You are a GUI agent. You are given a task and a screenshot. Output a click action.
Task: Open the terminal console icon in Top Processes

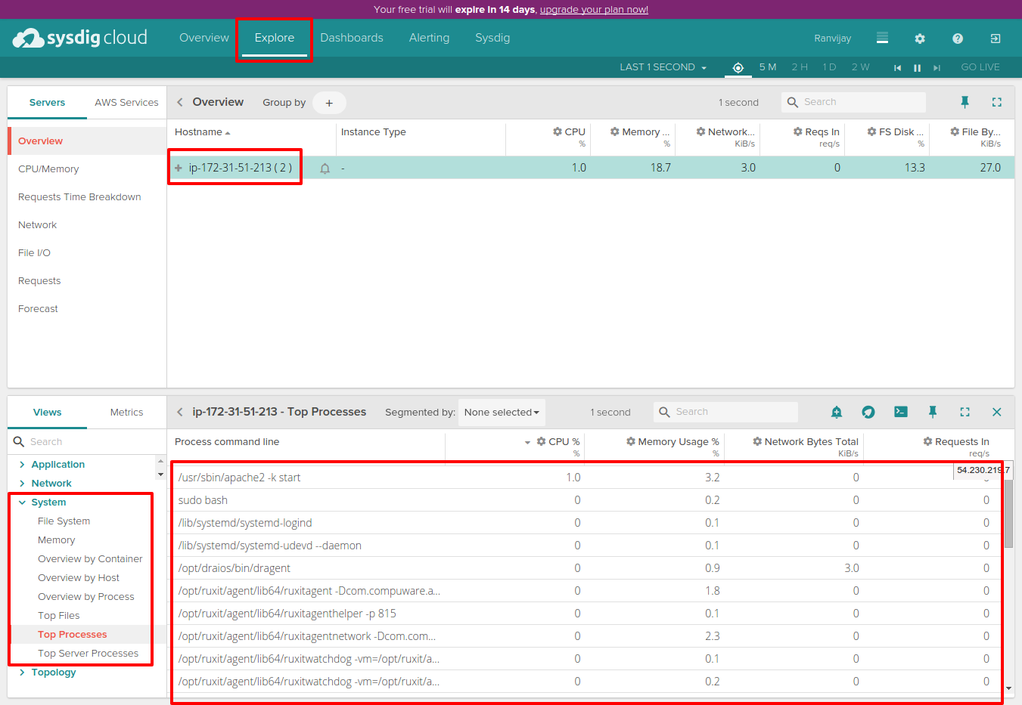coord(901,412)
